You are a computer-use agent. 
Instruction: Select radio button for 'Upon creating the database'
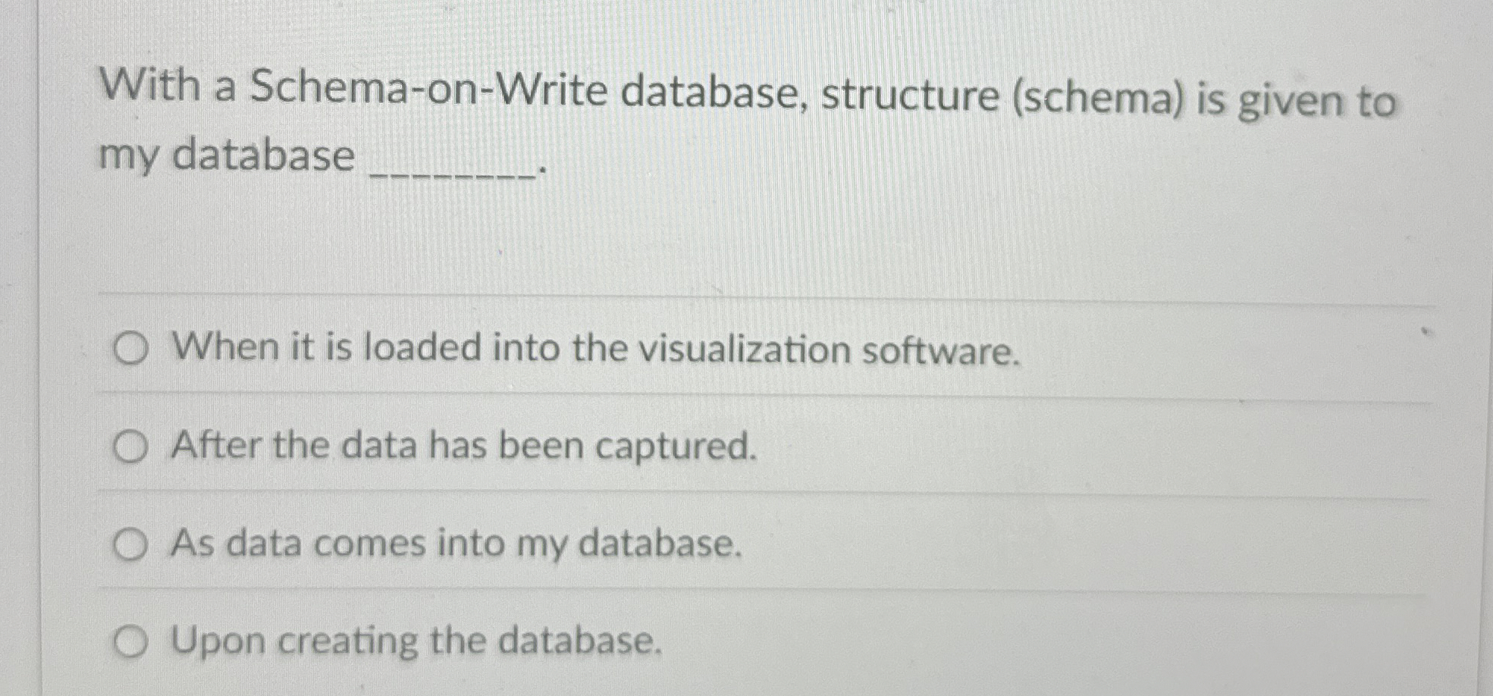130,641
